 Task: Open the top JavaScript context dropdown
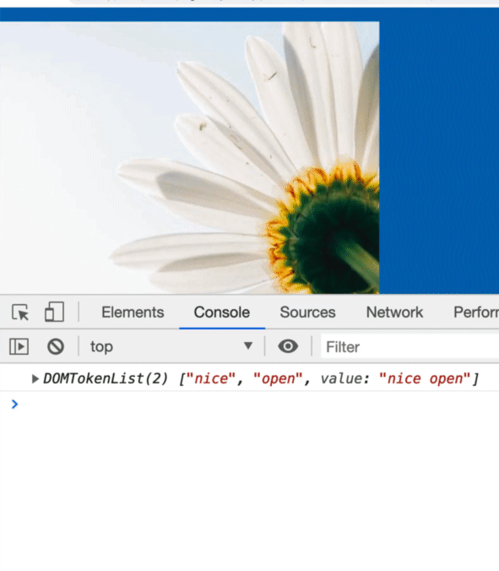point(171,346)
